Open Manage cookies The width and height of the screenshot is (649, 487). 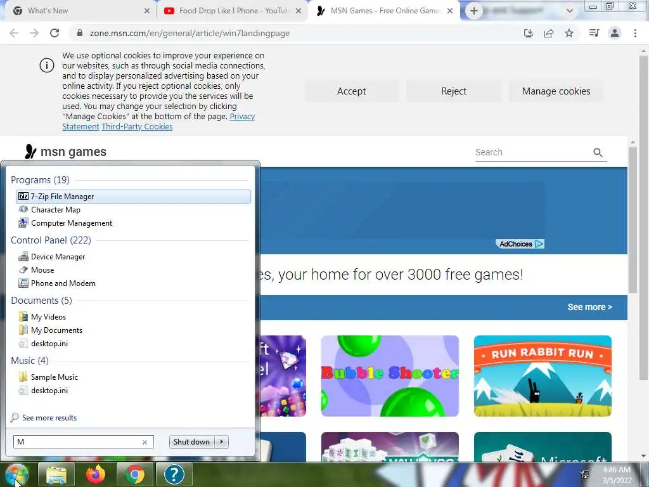pos(556,91)
